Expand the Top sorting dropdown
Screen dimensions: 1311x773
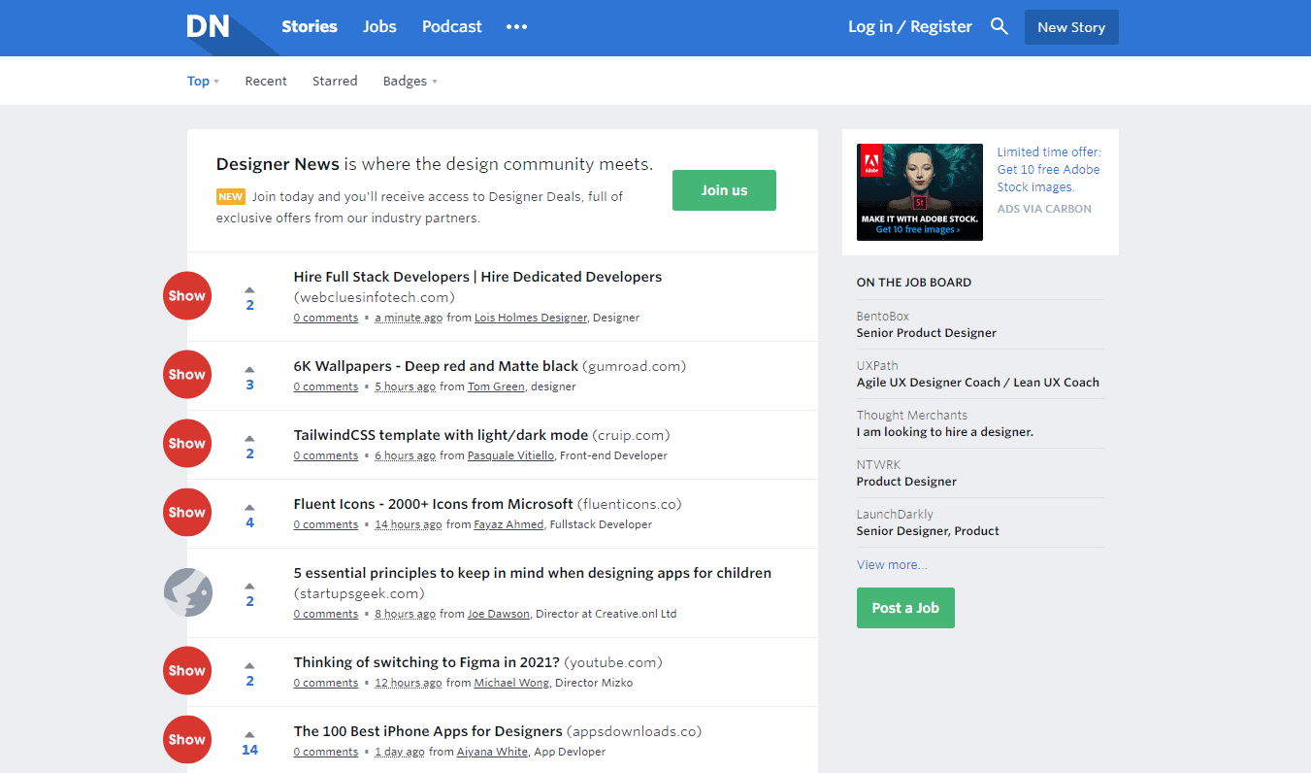pos(203,81)
